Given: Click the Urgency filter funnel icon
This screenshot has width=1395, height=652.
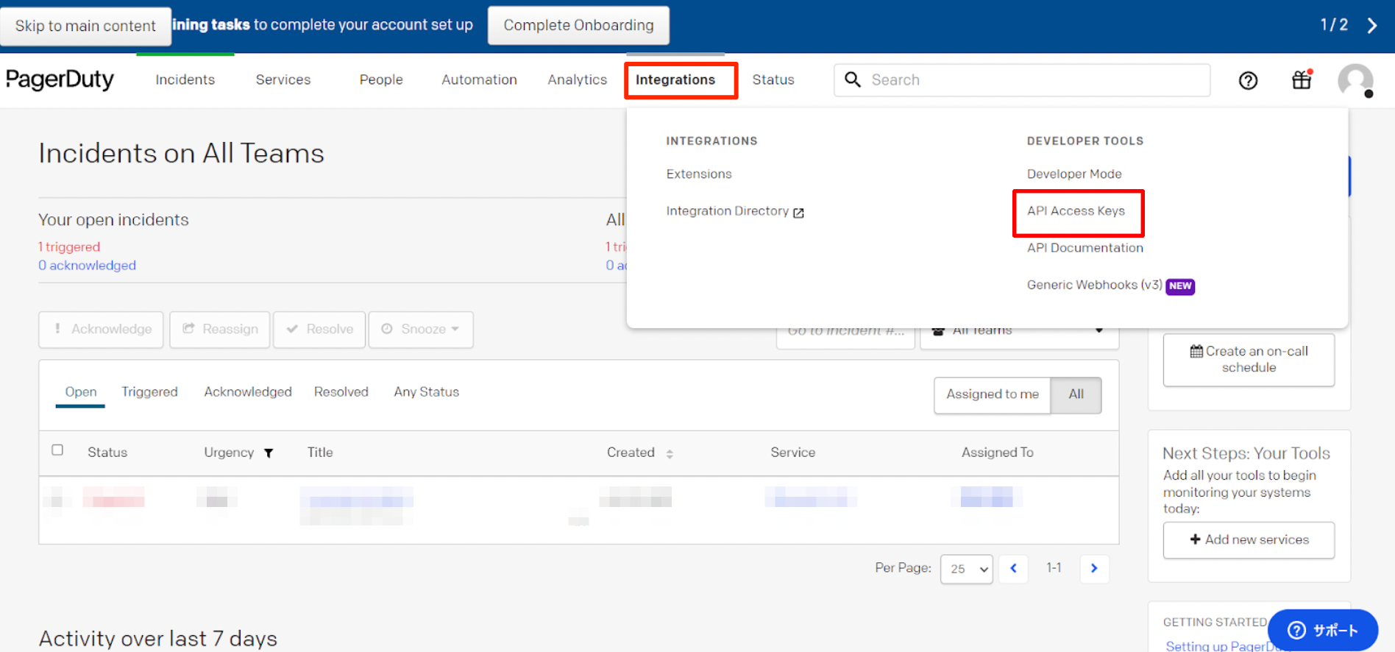Looking at the screenshot, I should click(269, 453).
